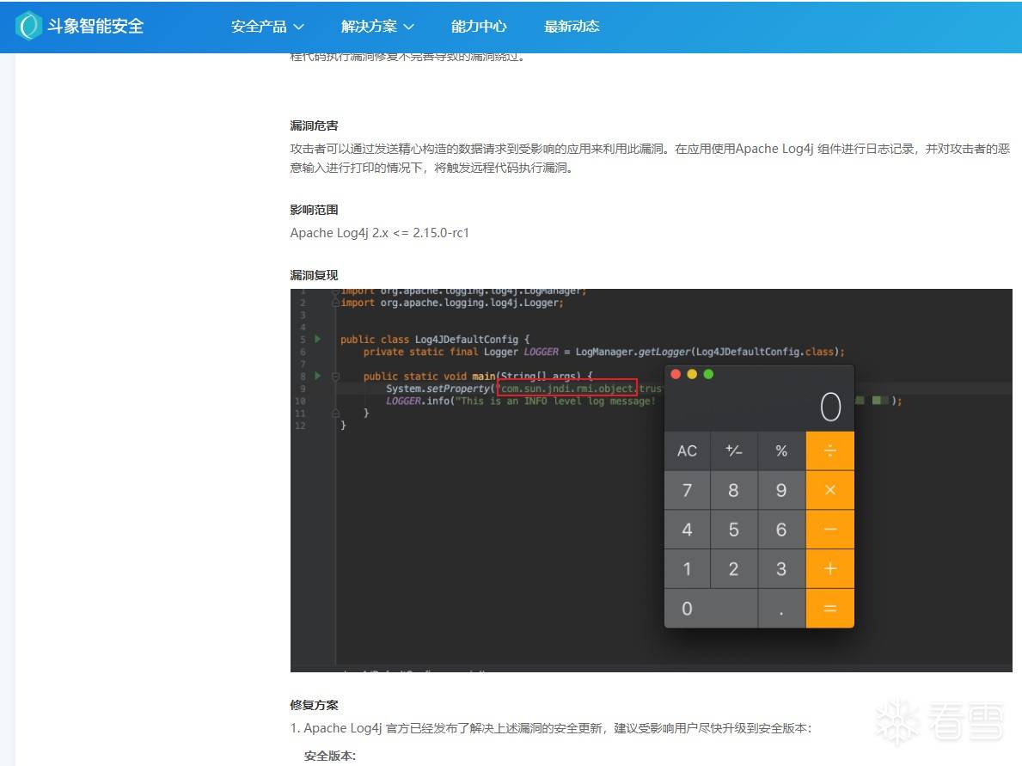1022x766 pixels.
Task: Click the 漏洞复现 section heading
Action: [314, 275]
